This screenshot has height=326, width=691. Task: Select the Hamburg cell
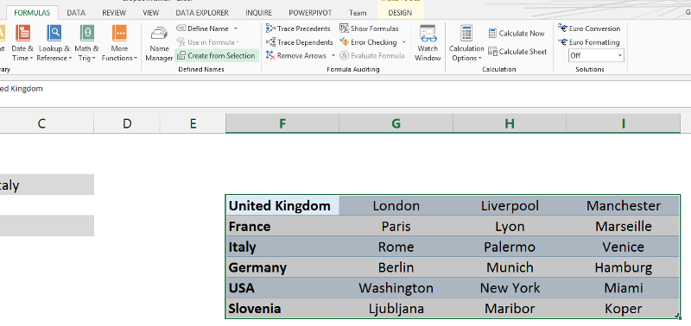click(x=623, y=267)
